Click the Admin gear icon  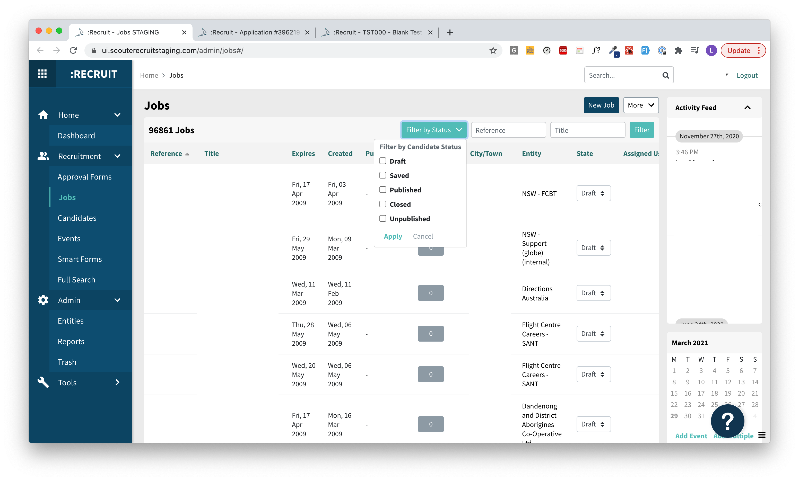click(x=43, y=300)
